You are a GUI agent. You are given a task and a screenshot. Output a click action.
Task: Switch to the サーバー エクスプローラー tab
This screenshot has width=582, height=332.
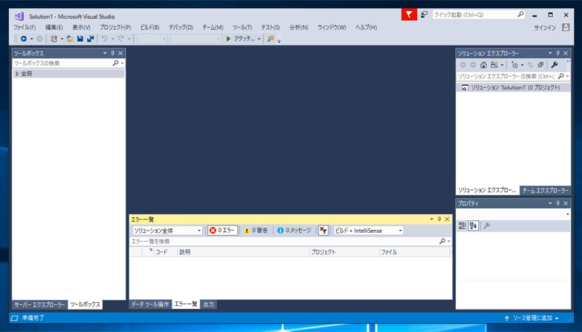tap(40, 304)
